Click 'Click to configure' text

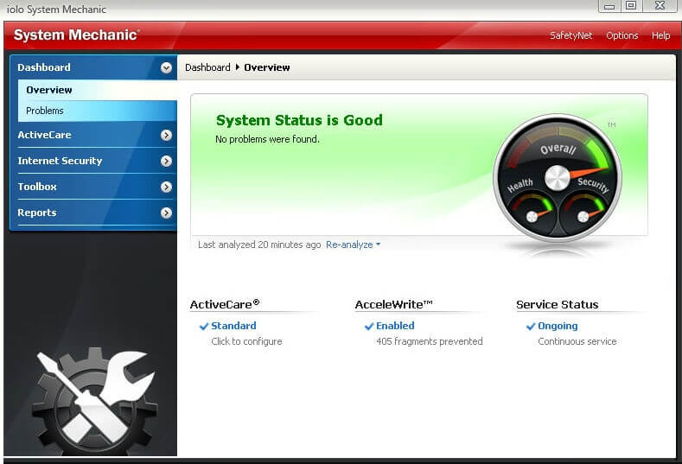point(246,341)
